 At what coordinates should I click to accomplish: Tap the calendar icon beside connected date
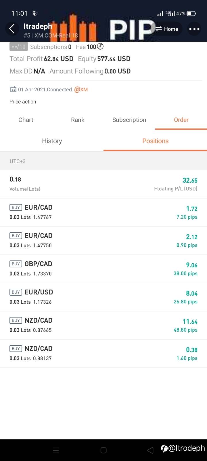13,89
